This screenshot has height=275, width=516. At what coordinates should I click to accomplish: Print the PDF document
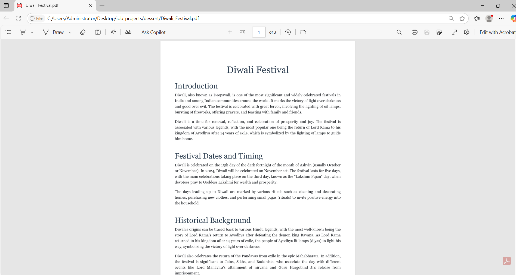[x=415, y=32]
